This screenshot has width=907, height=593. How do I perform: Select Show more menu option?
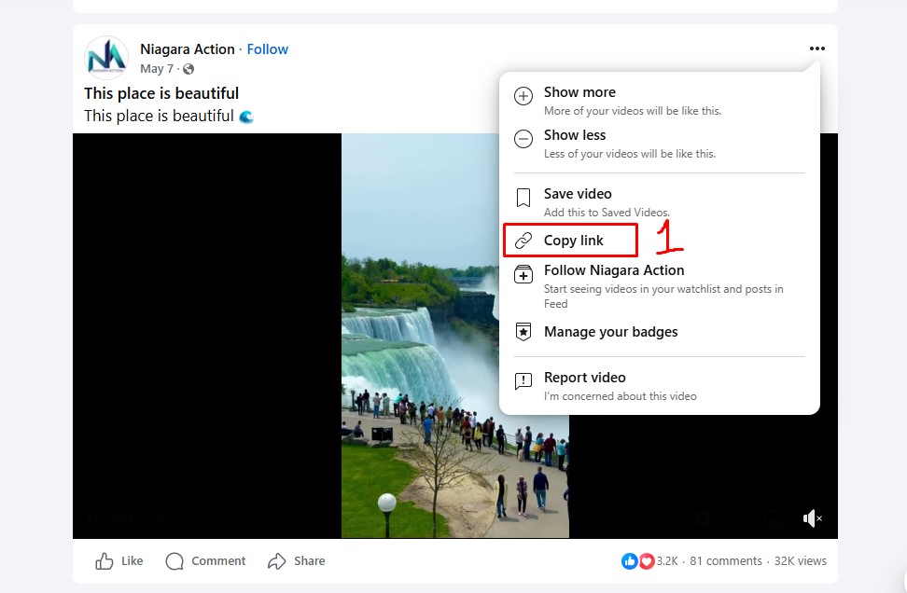click(x=660, y=101)
